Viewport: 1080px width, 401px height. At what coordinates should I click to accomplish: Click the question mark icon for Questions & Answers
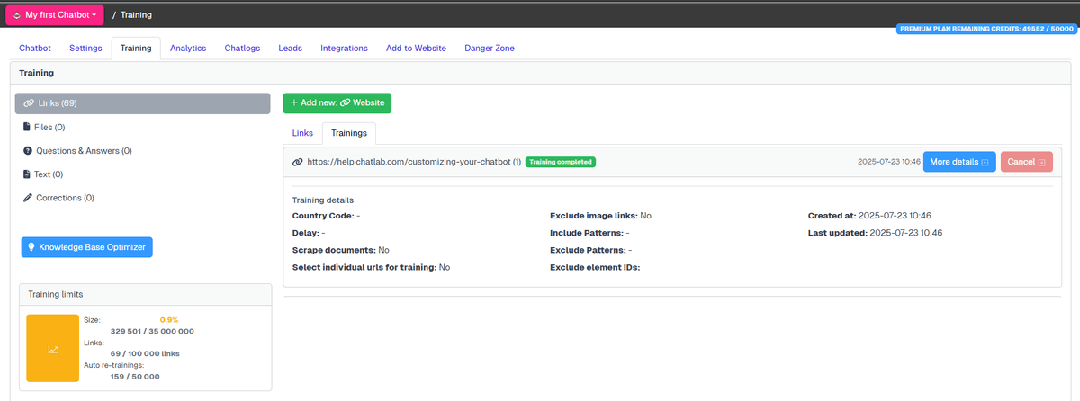click(27, 151)
